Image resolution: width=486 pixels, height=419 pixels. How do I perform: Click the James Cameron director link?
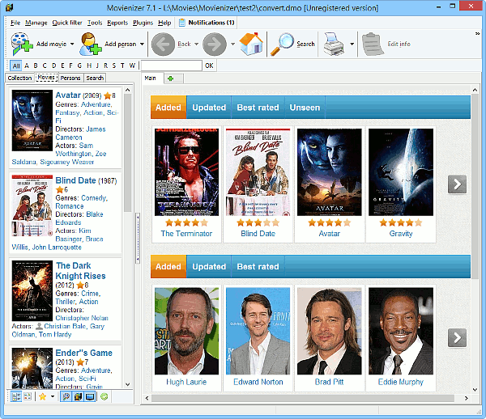click(80, 133)
